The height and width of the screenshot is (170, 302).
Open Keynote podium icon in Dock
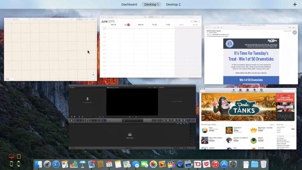(x=83, y=164)
